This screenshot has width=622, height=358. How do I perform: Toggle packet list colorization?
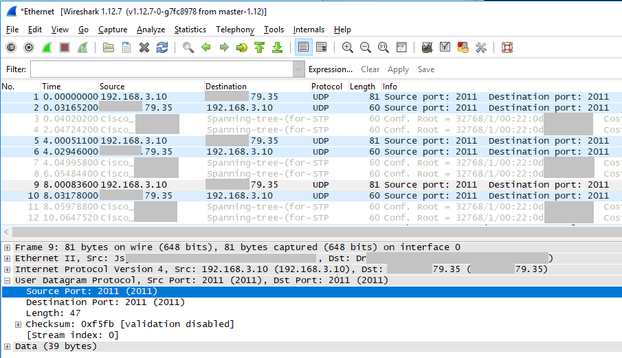(x=304, y=47)
